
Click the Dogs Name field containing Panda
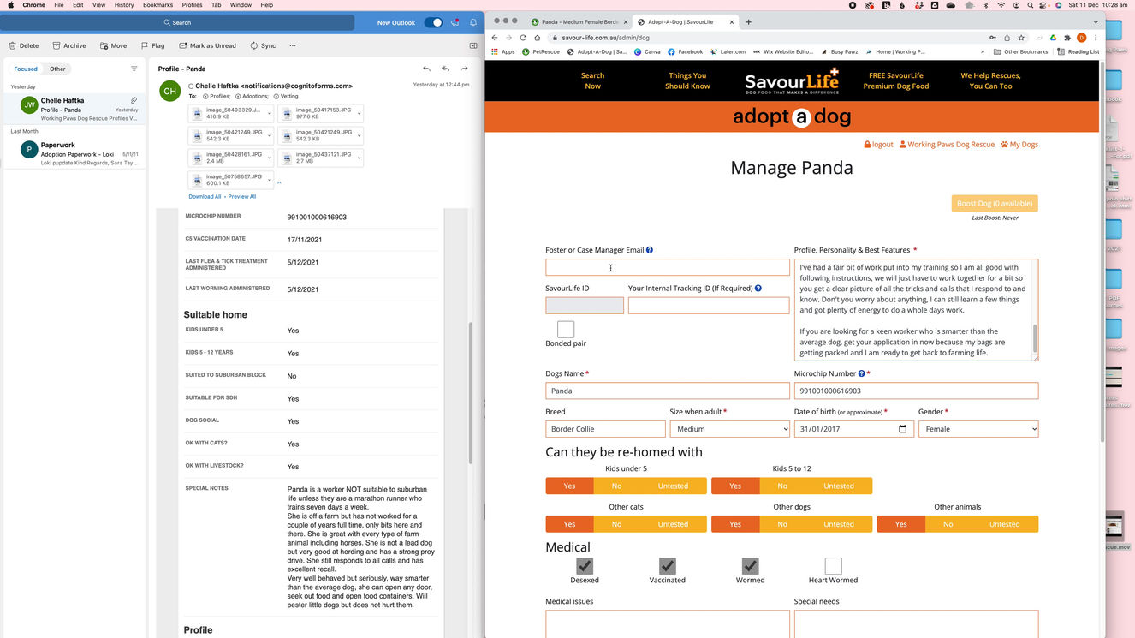(x=668, y=391)
